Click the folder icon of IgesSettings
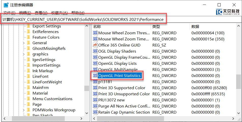Viewport: 242px width, 122px height. [x=28, y=60]
